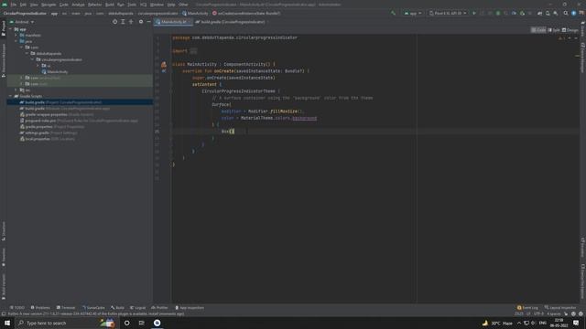Viewport: 586px width, 329px height.
Task: Switch to the MainActivity.kt editor tab
Action: 173,22
